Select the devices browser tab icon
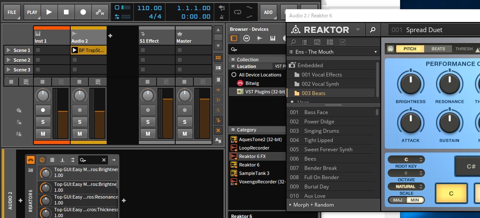Screen dimensions: 480x218 pos(234,38)
